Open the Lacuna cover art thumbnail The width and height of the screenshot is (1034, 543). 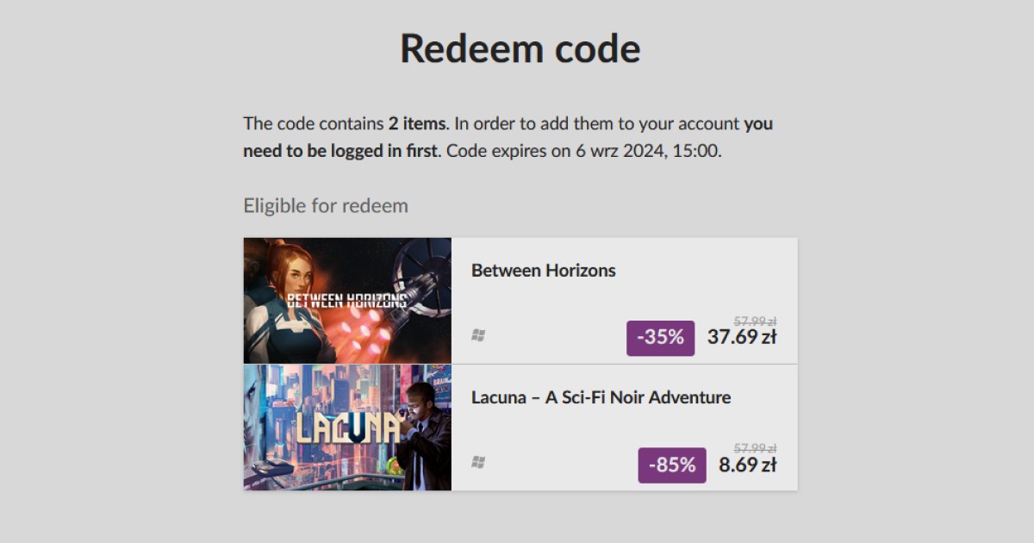pyautogui.click(x=347, y=428)
